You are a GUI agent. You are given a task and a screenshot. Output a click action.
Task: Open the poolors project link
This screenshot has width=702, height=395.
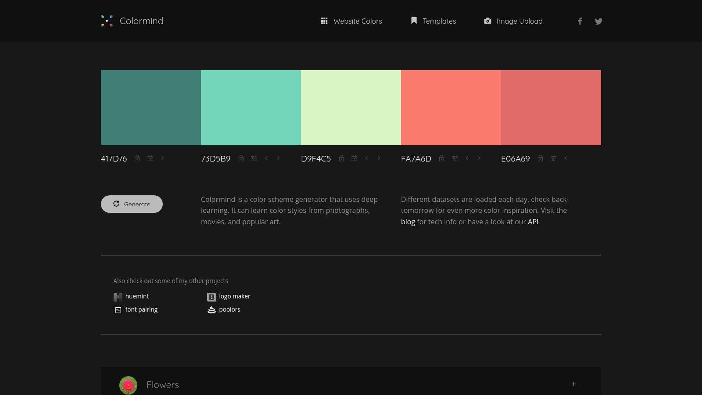click(x=224, y=310)
